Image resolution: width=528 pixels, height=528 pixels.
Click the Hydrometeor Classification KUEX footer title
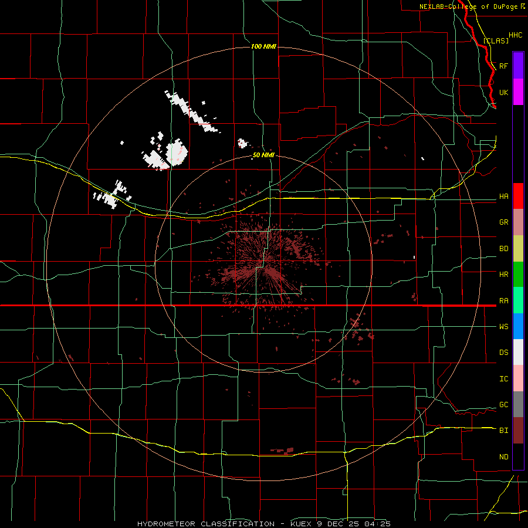pyautogui.click(x=264, y=524)
